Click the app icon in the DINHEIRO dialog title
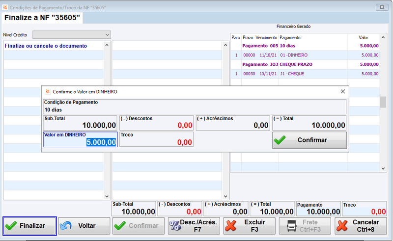 point(48,92)
